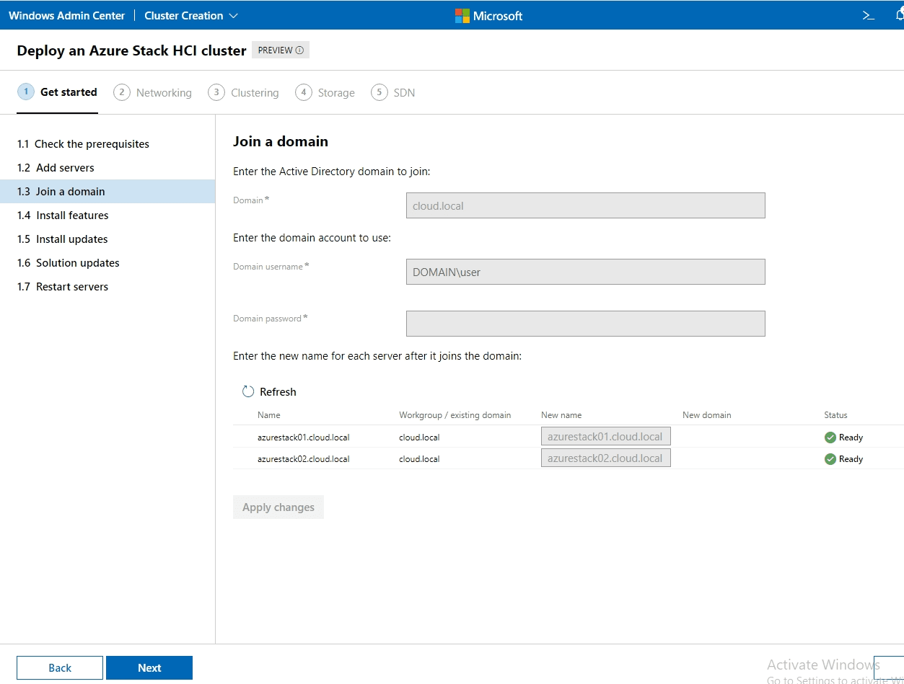904x684 pixels.
Task: Open the notifications bell
Action: [899, 14]
